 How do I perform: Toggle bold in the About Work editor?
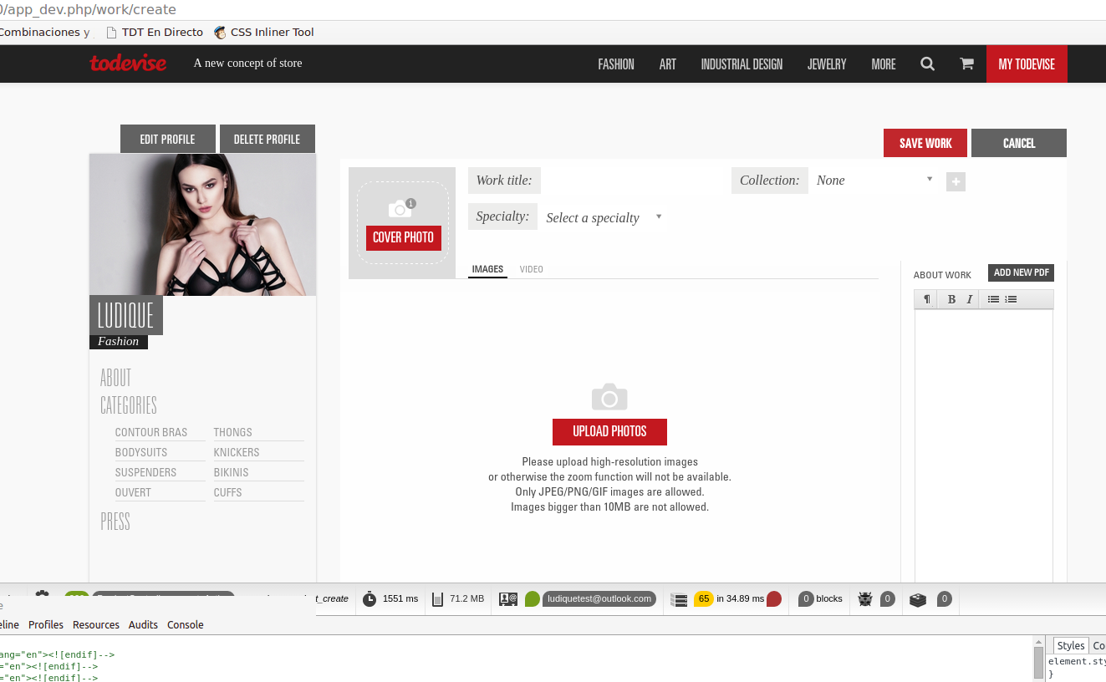point(951,299)
